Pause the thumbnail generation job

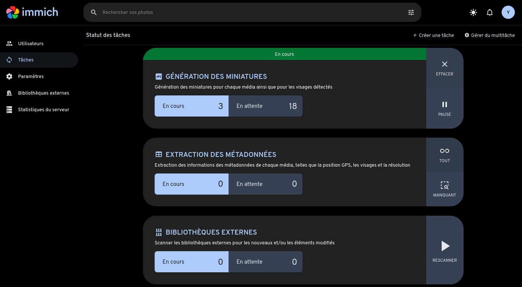(445, 109)
